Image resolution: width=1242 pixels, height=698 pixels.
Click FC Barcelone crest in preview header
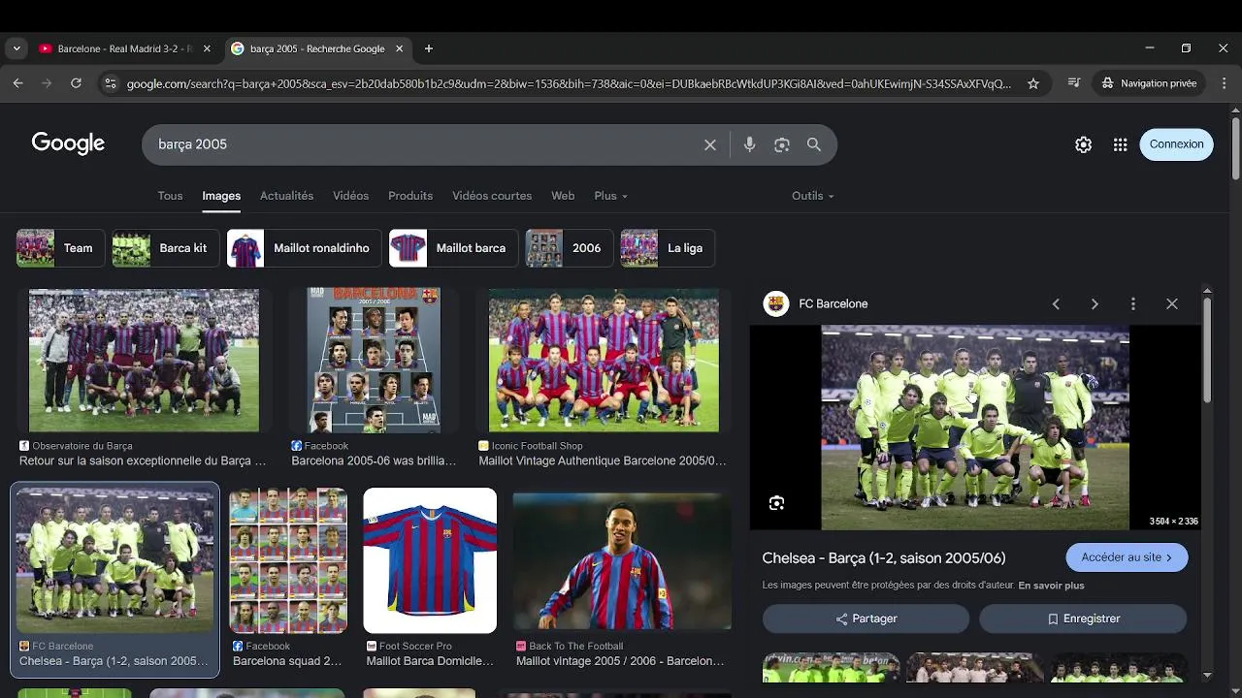(776, 303)
